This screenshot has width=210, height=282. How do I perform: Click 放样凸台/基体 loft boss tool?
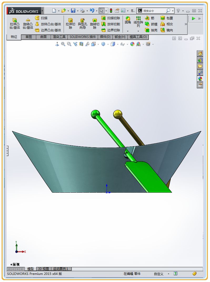pyautogui.click(x=48, y=24)
